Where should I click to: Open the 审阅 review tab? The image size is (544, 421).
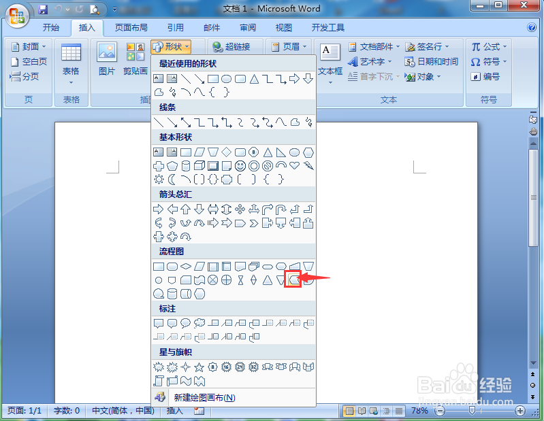247,28
